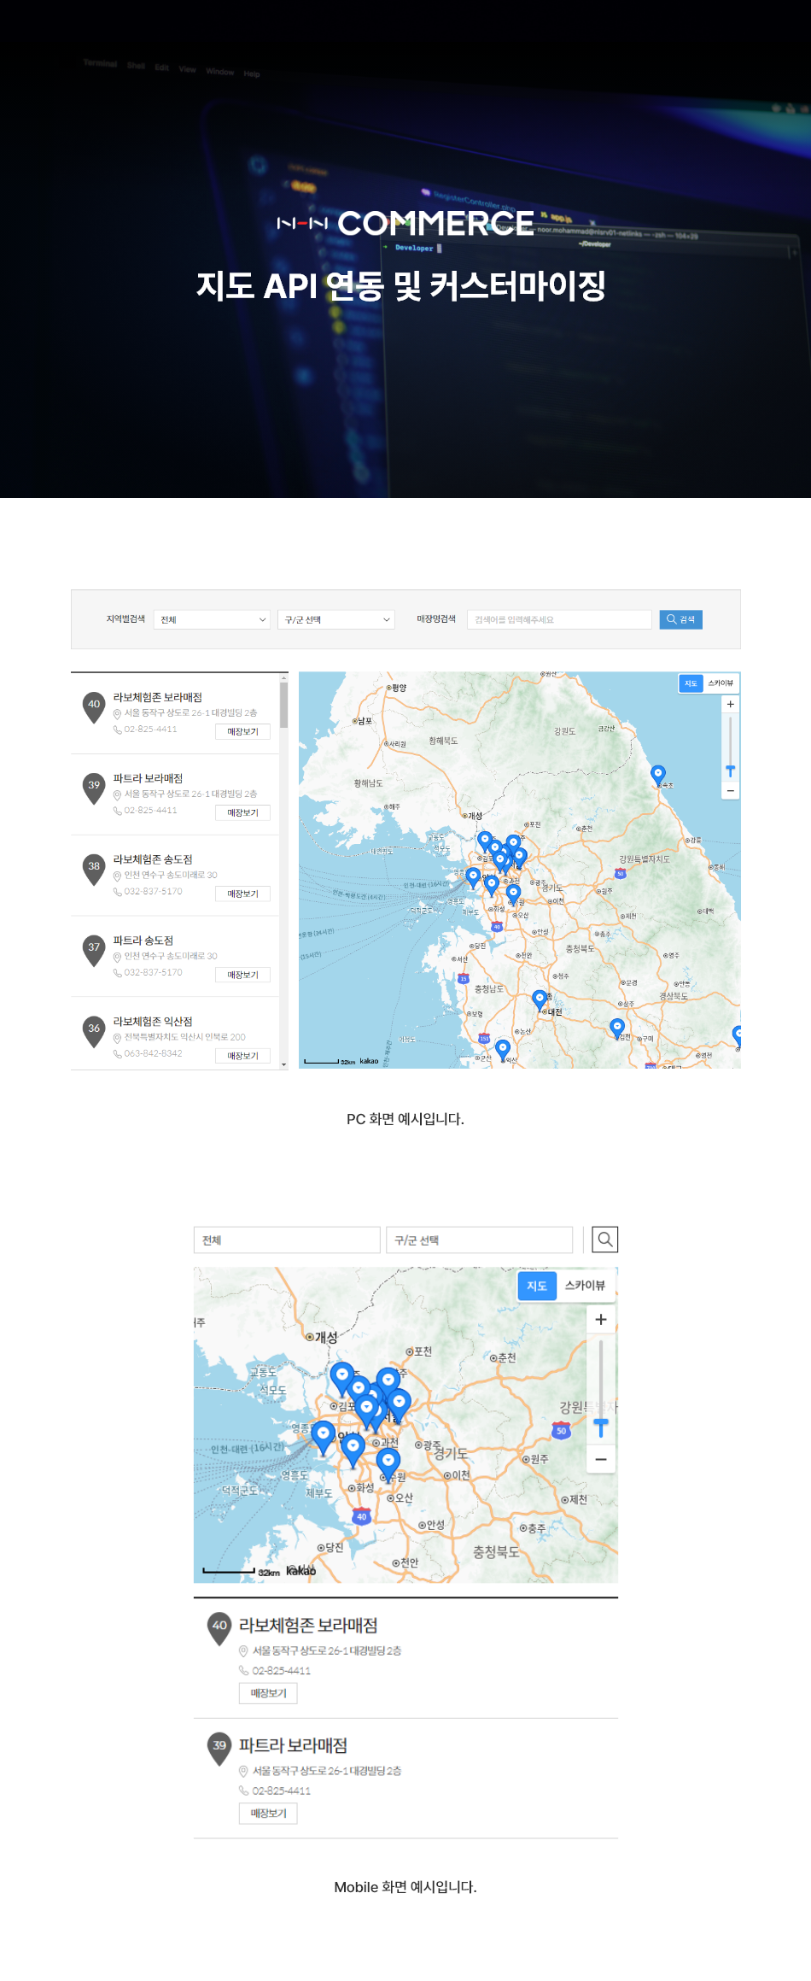Image resolution: width=811 pixels, height=1981 pixels.
Task: Zoom in using plus on PC map
Action: [x=730, y=704]
